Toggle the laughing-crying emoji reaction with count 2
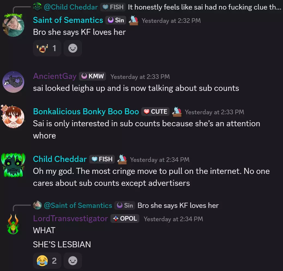This screenshot has height=271, width=283. pyautogui.click(x=47, y=261)
